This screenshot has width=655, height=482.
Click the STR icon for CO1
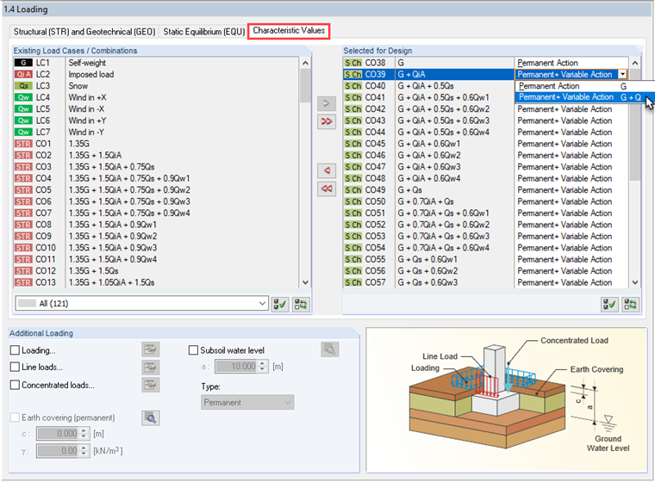point(23,144)
